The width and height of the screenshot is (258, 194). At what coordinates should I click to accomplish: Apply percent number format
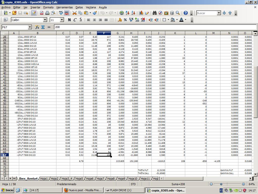[125, 20]
